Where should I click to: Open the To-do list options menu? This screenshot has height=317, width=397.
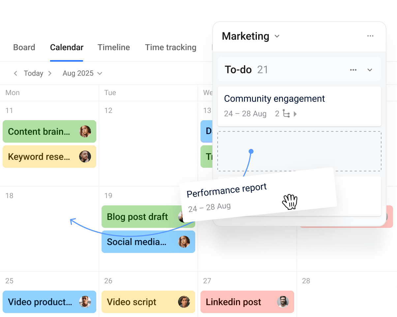click(353, 70)
